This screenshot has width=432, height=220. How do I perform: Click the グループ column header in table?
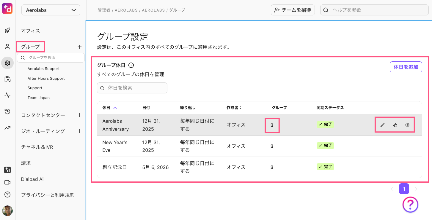(x=279, y=108)
